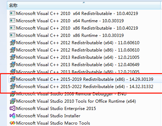Viewport: 162px width, 126px height.
Task: Click the icon of Visual Studio 2010 Tools for Office Runtime
Action: pyautogui.click(x=13, y=101)
